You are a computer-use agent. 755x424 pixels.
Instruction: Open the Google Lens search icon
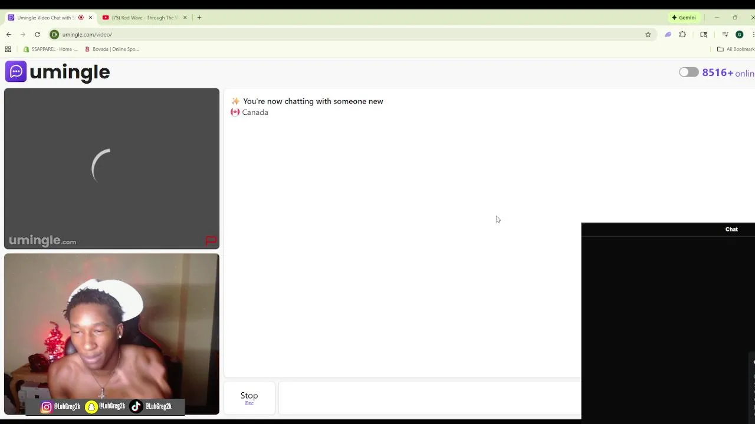tap(704, 34)
